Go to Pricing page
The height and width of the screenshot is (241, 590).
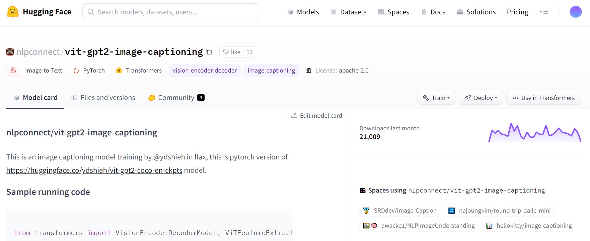pyautogui.click(x=517, y=12)
